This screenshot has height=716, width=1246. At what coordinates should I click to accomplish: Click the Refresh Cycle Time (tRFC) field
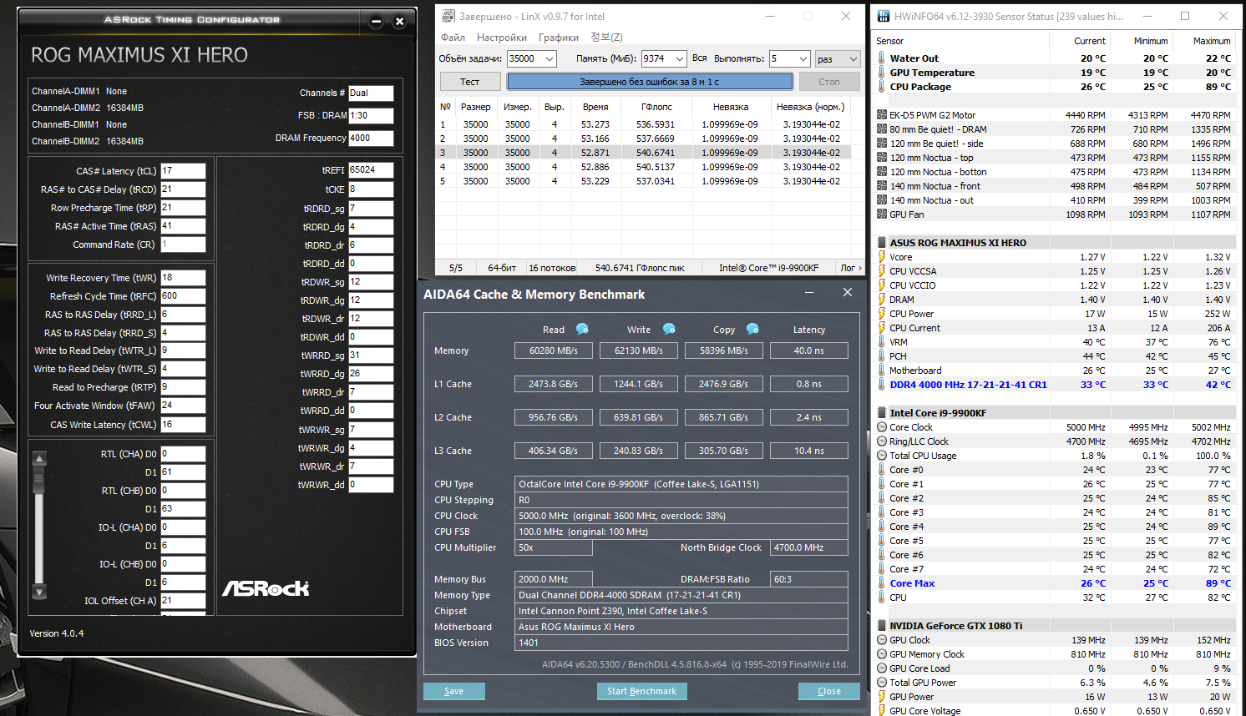(183, 296)
